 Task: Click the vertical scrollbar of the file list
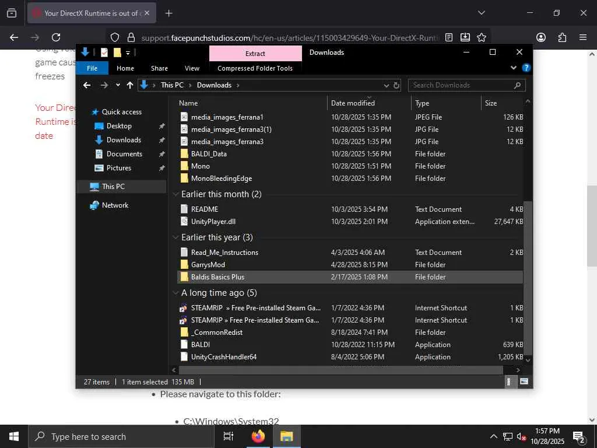(528, 277)
